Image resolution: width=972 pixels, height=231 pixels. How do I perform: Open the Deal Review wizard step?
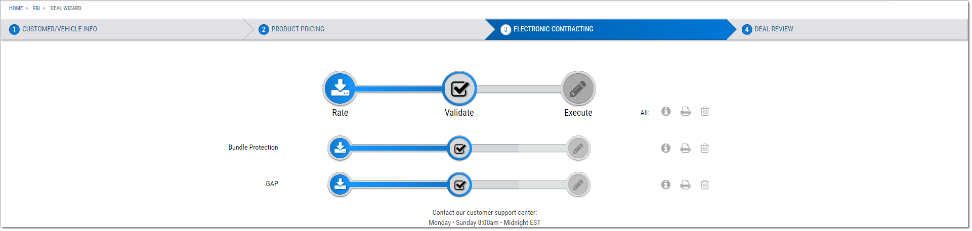[x=774, y=29]
